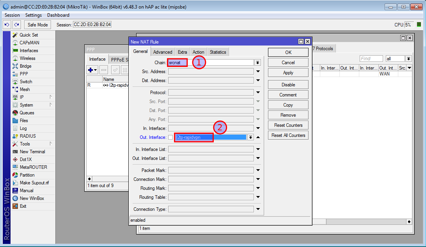Open the Mesh sidebar entry

click(25, 89)
